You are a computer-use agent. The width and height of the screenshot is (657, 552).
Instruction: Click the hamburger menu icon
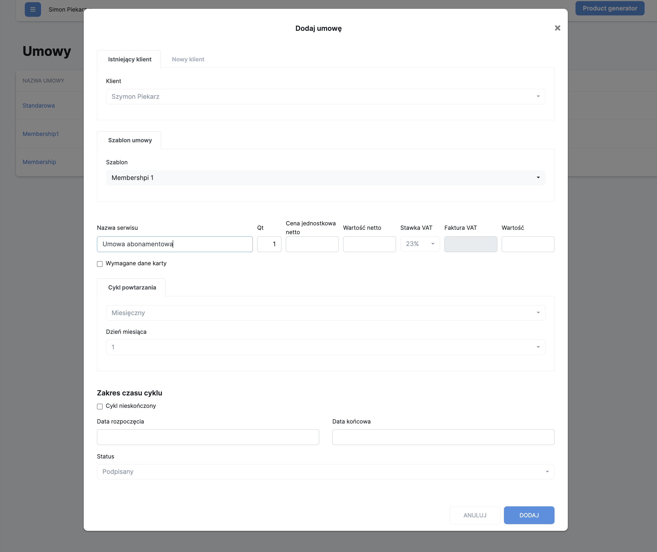pos(32,9)
